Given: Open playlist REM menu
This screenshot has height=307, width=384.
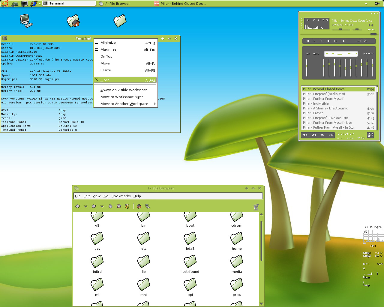Looking at the screenshot, I should tap(313, 135).
